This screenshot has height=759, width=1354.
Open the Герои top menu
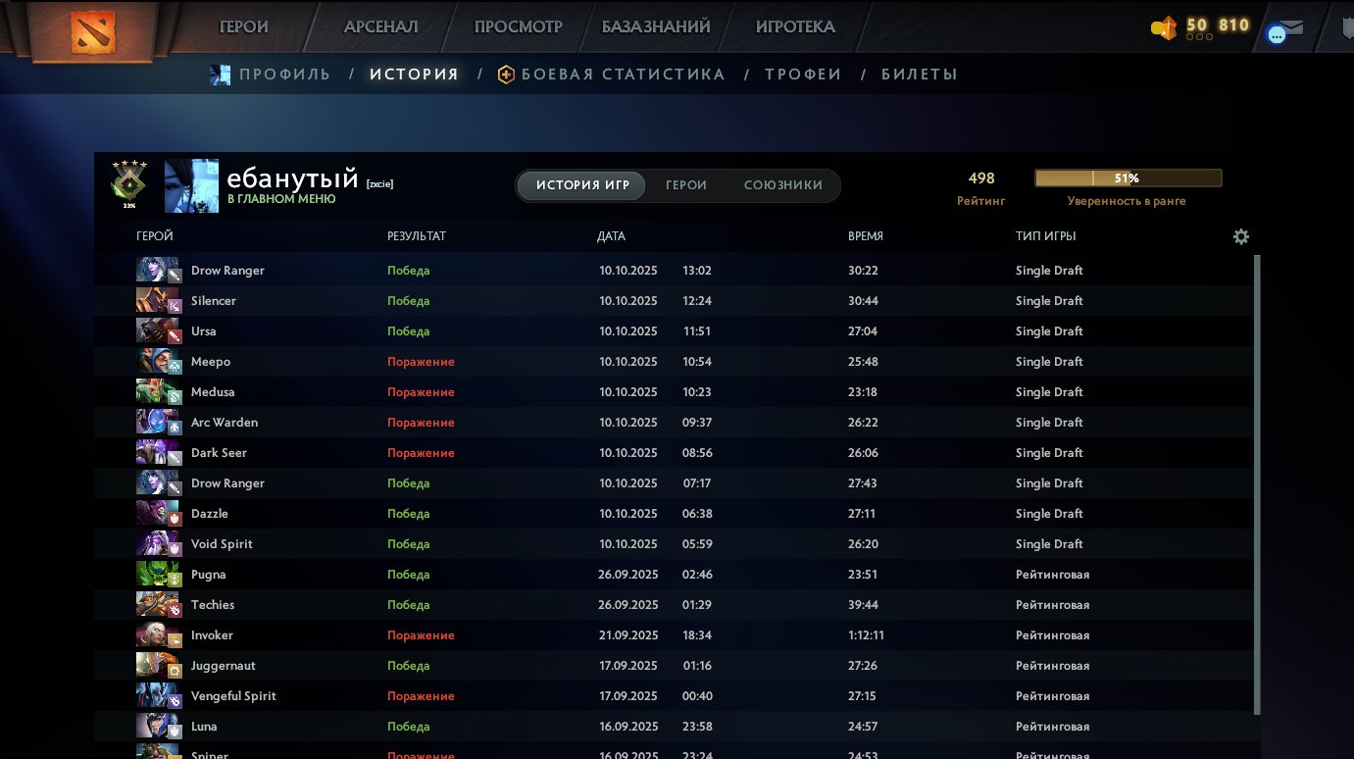tap(243, 27)
